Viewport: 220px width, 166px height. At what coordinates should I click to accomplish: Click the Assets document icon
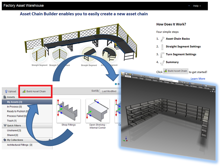(x=5, y=97)
